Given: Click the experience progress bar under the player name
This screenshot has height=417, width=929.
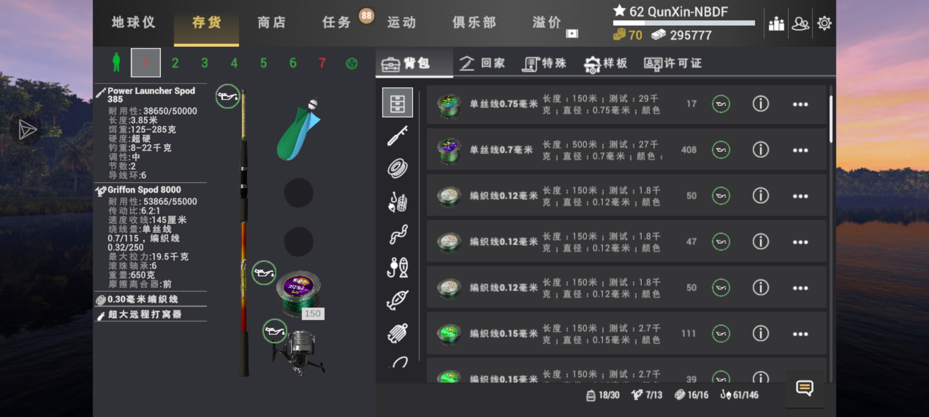Looking at the screenshot, I should (684, 23).
